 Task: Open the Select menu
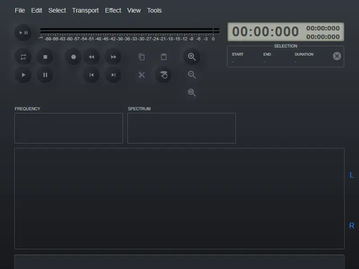coord(57,10)
